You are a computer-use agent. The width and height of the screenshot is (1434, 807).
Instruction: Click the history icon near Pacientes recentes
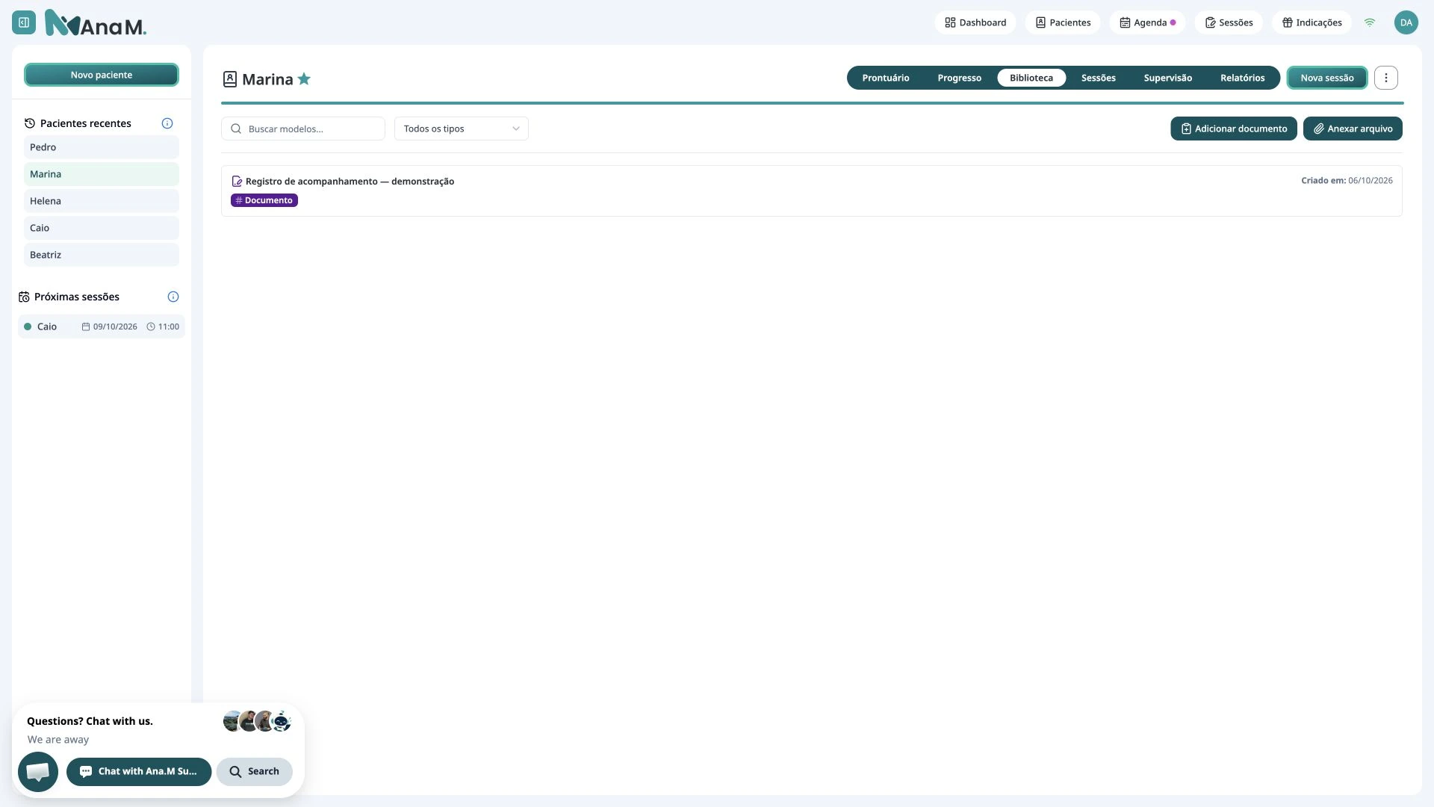[30, 123]
